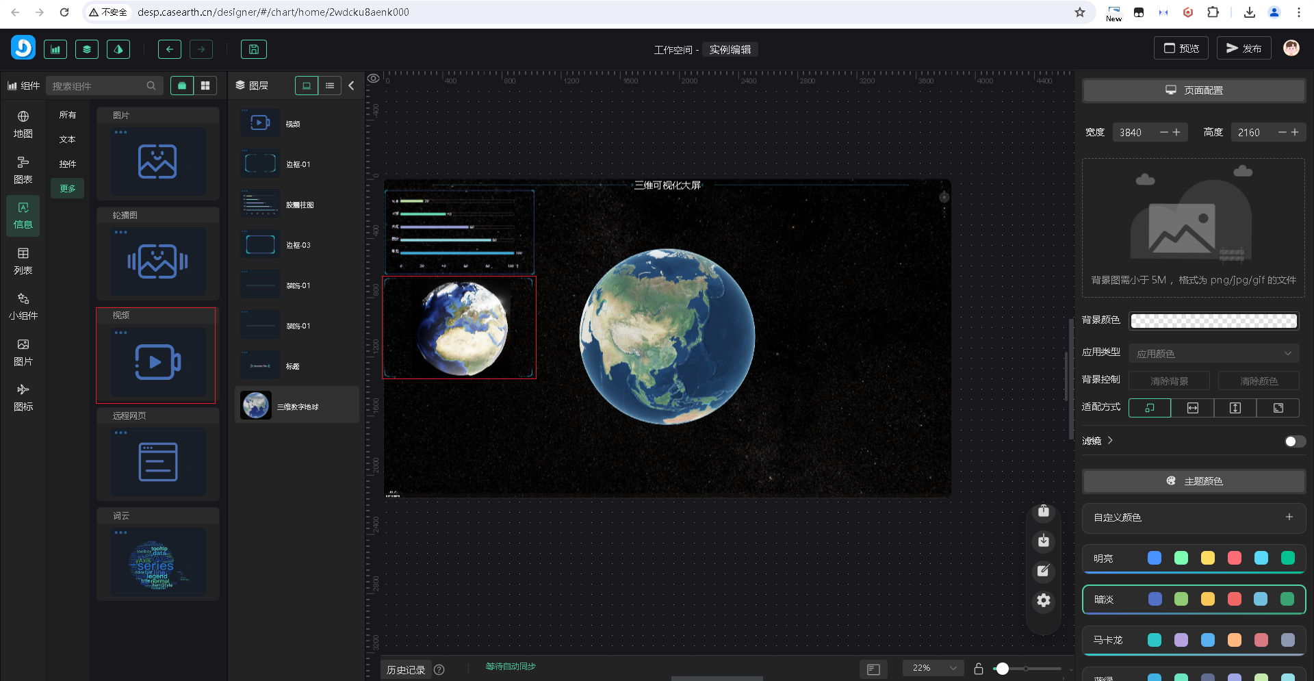The width and height of the screenshot is (1314, 681).
Task: Select the 图表 category in sidebar
Action: 23,170
